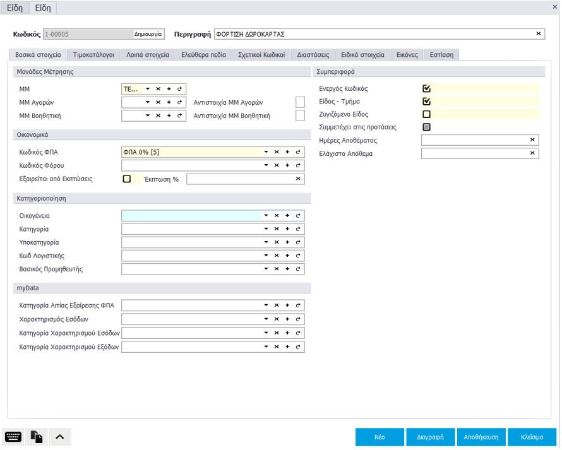Image resolution: width=562 pixels, height=450 pixels.
Task: Add new Βασικός Προμηθευτής with plus icon
Action: click(287, 269)
